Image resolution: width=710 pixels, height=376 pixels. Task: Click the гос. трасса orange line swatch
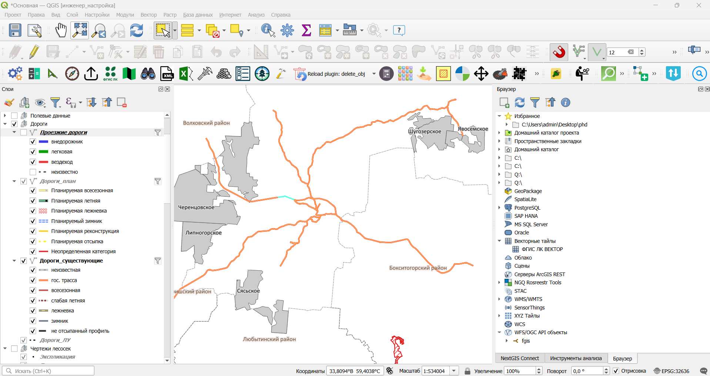pos(43,280)
